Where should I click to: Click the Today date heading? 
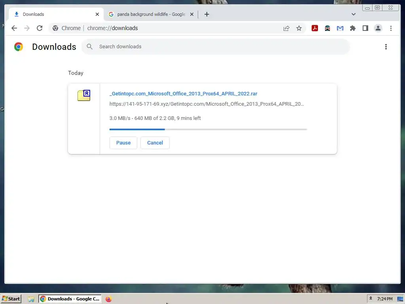[76, 73]
